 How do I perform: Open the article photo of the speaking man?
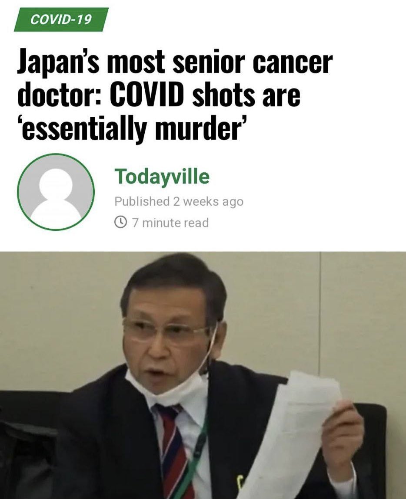203,375
